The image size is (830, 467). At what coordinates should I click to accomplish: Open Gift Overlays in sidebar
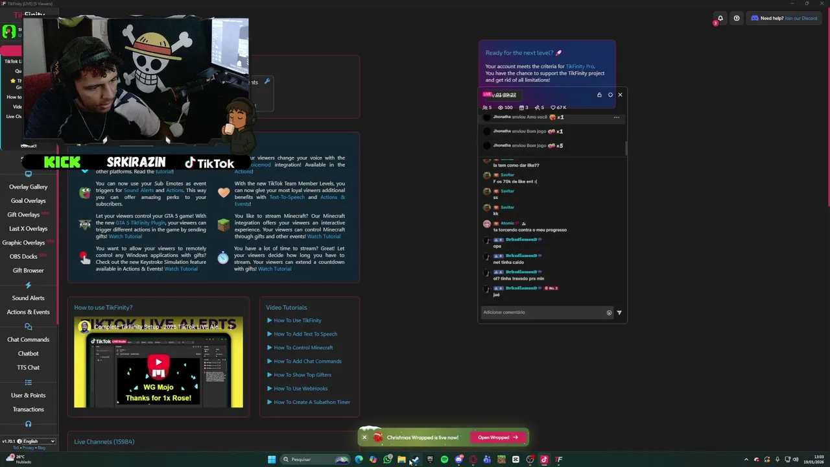pos(23,215)
